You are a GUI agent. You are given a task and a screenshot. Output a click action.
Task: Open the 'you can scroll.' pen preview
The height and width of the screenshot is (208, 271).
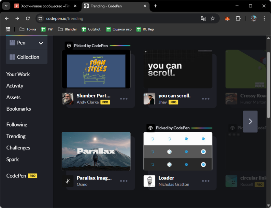pos(178,69)
